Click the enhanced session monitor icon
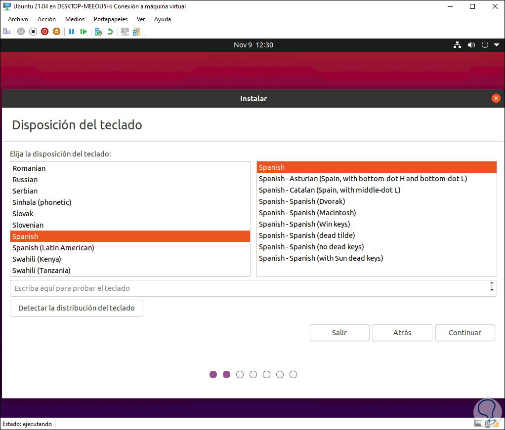The height and width of the screenshot is (430, 505). (125, 32)
